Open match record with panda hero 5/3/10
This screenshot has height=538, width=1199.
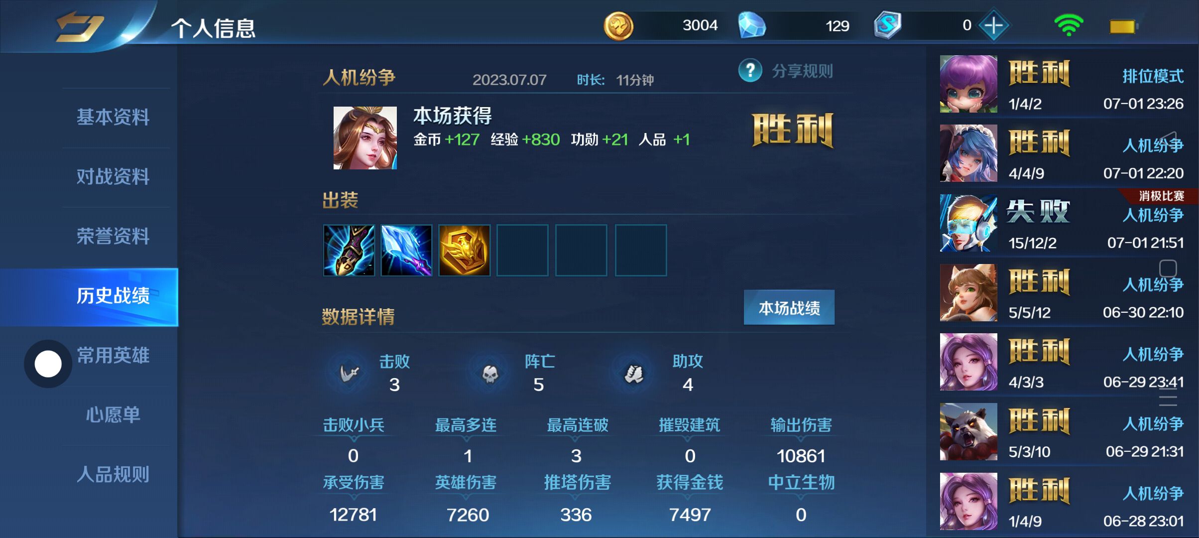[x=1063, y=431]
